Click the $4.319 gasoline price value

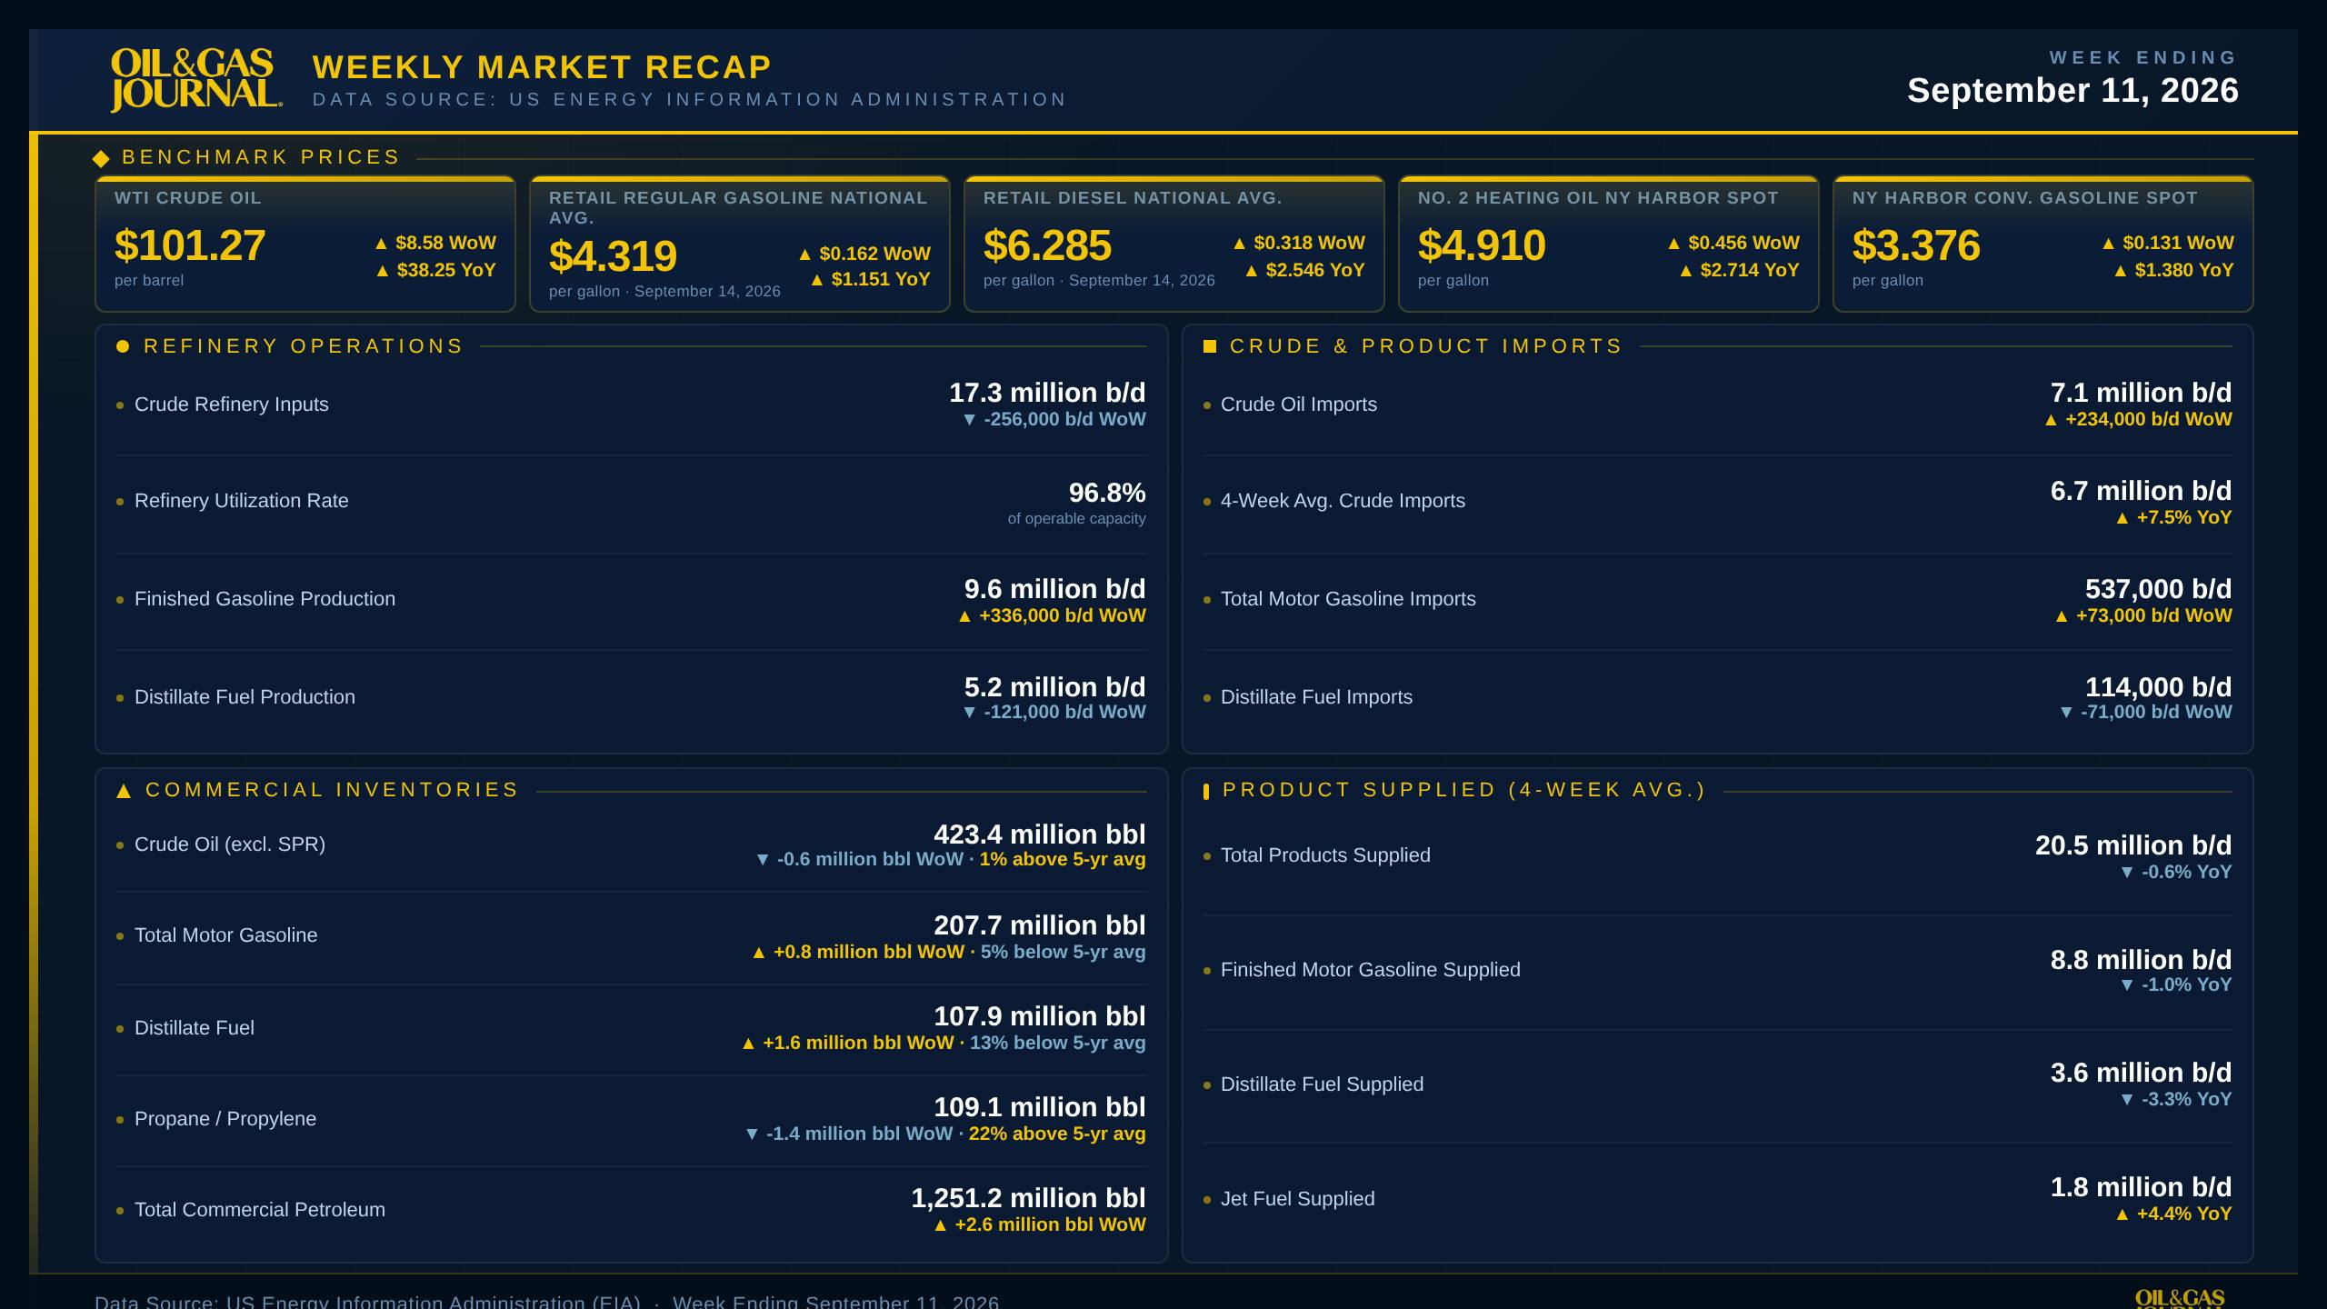[x=613, y=256]
